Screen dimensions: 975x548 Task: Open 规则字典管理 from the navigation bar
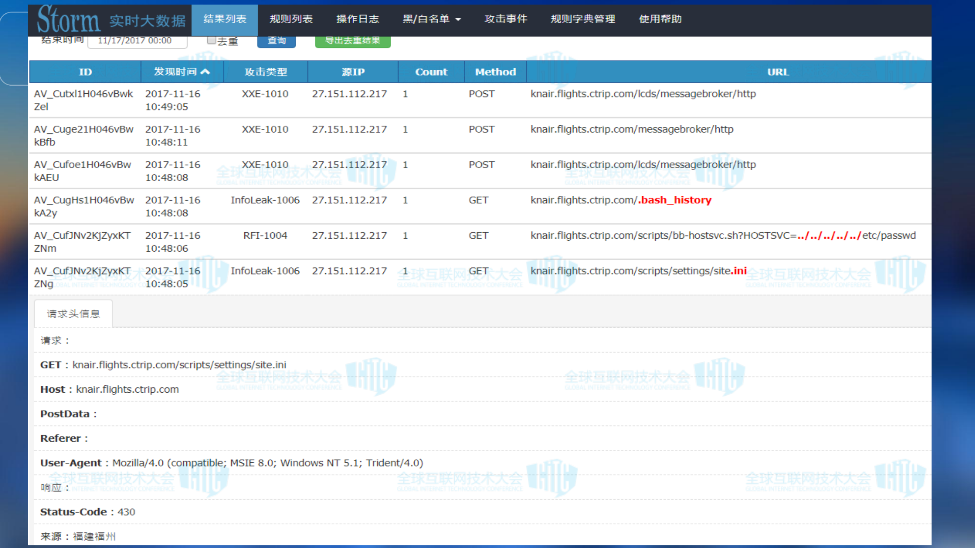[583, 19]
